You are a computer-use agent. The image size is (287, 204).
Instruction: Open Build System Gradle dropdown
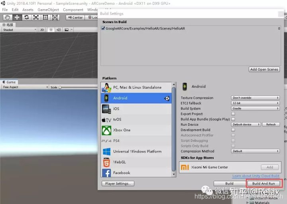coord(255,108)
